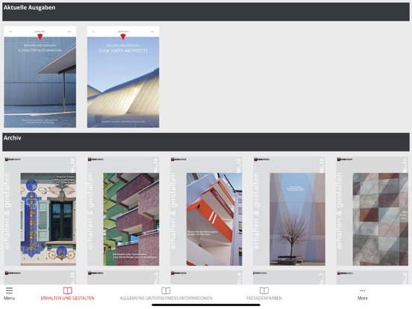Open the Schmuttertal-Gymnasium issue cover
Image resolution: width=412 pixels, height=309 pixels.
[40, 77]
